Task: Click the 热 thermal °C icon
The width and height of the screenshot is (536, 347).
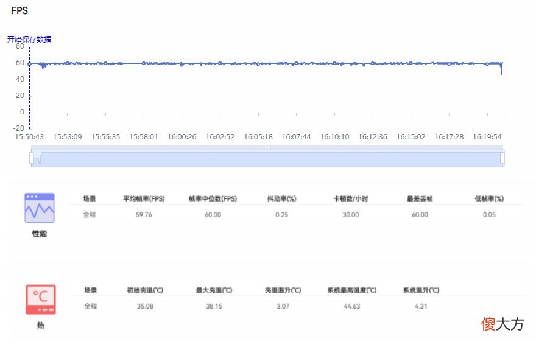Action: click(x=41, y=300)
